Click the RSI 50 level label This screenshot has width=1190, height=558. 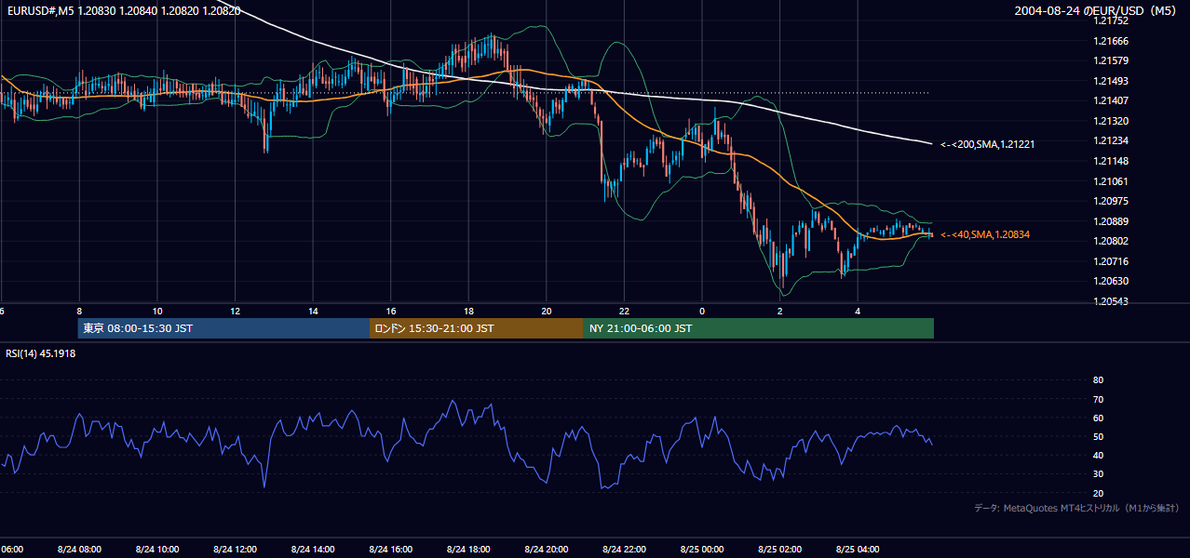click(x=1098, y=436)
